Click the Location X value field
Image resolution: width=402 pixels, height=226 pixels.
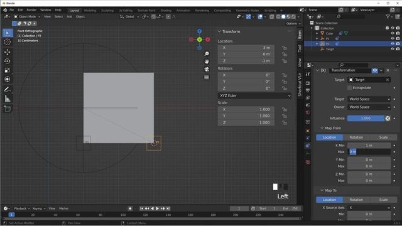click(x=246, y=48)
